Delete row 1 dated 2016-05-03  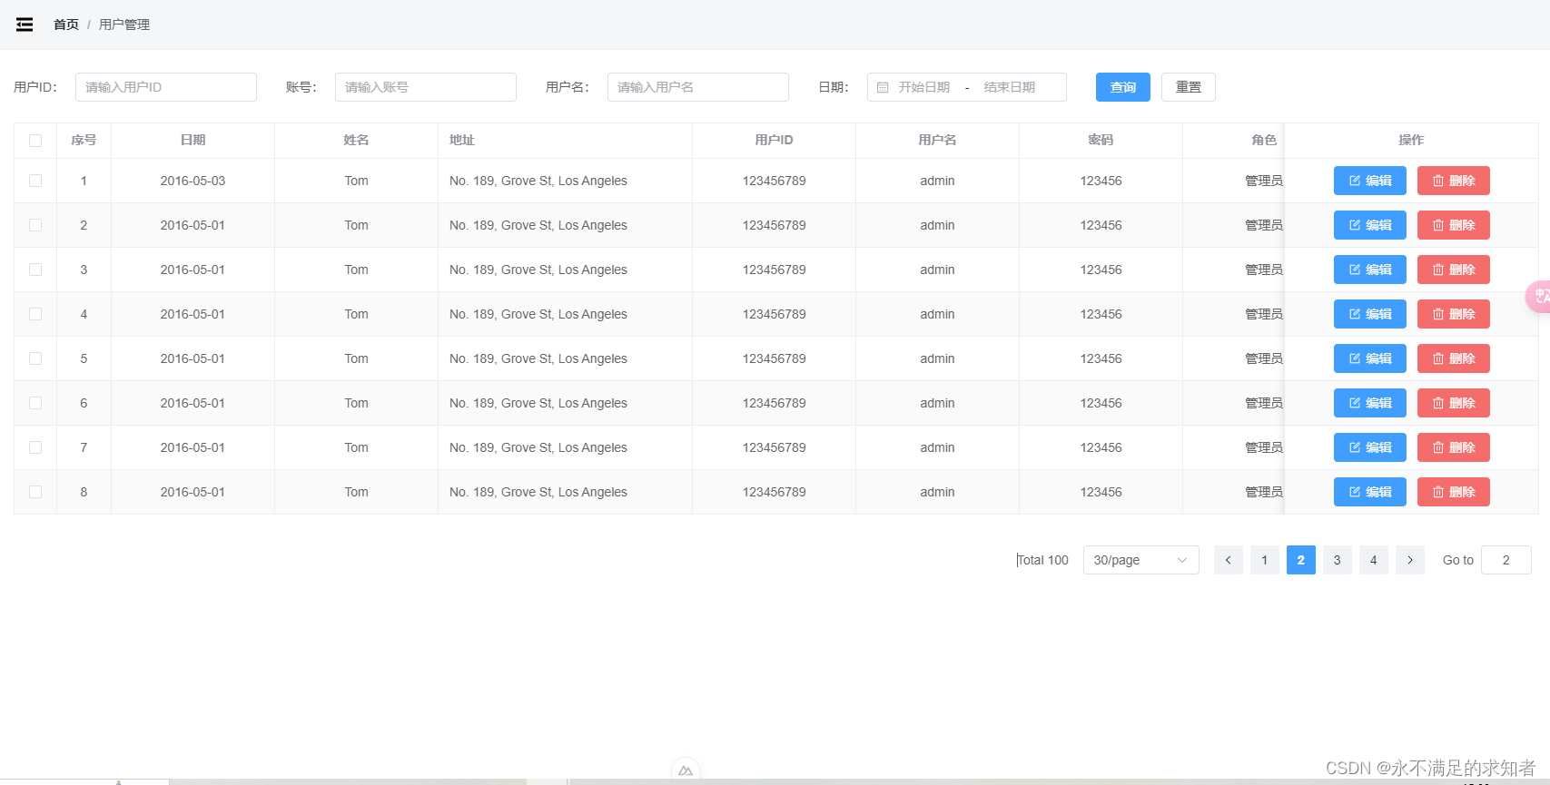[x=1453, y=181]
